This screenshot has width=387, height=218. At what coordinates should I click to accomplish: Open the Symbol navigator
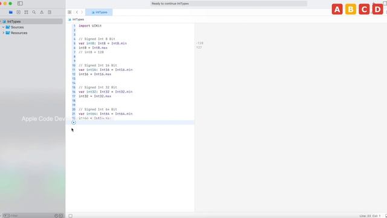(26, 12)
